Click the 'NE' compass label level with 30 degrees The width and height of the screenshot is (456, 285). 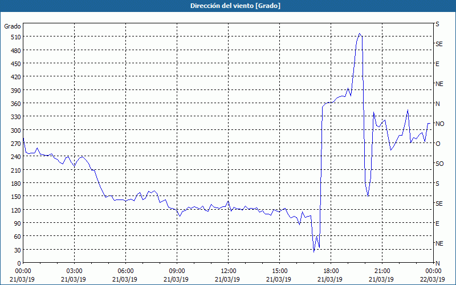tap(439, 243)
